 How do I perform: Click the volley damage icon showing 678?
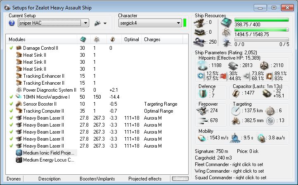(x=202, y=120)
